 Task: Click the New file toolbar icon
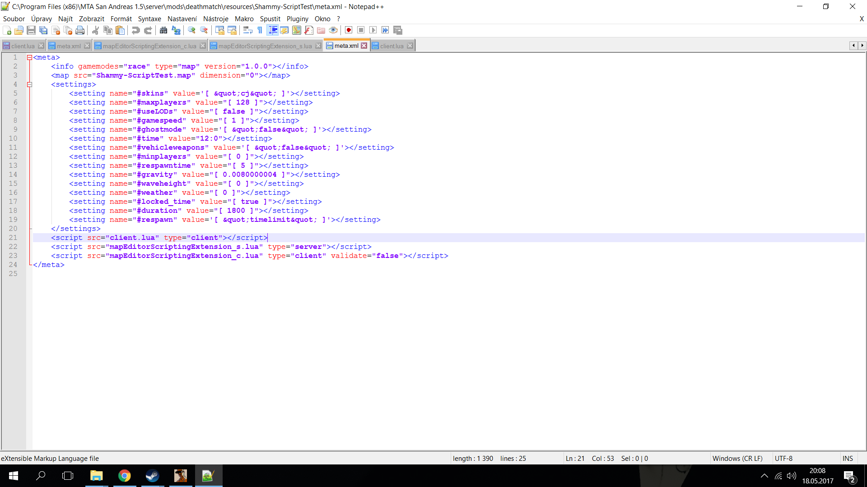7,30
